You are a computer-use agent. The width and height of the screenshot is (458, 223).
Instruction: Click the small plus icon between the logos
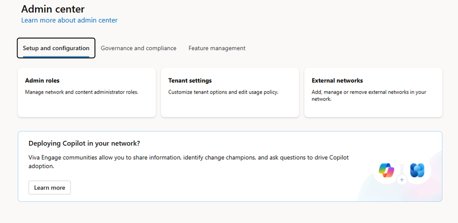point(402,180)
